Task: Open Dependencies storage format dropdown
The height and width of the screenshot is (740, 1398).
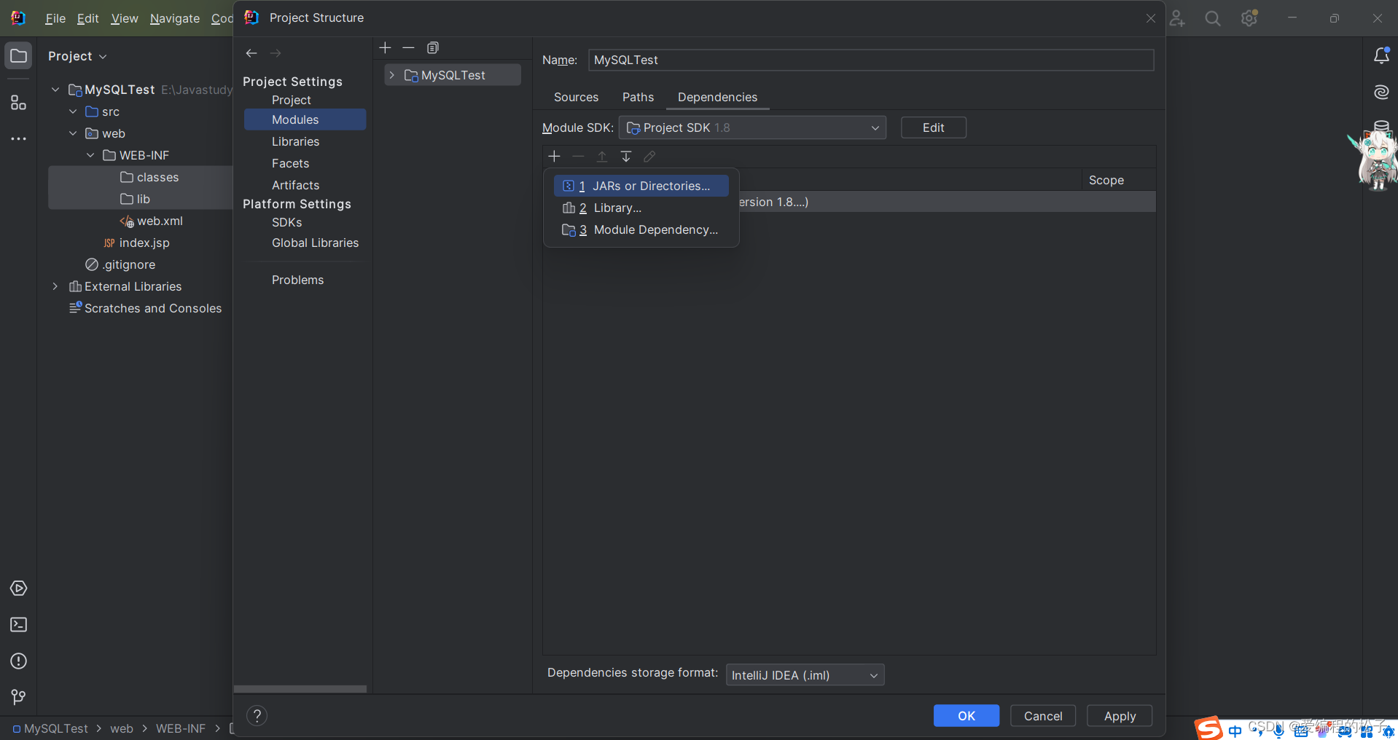Action: tap(805, 675)
